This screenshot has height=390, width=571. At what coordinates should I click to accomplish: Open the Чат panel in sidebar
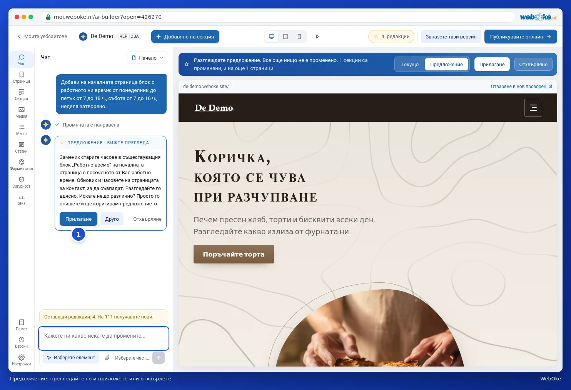(x=21, y=60)
